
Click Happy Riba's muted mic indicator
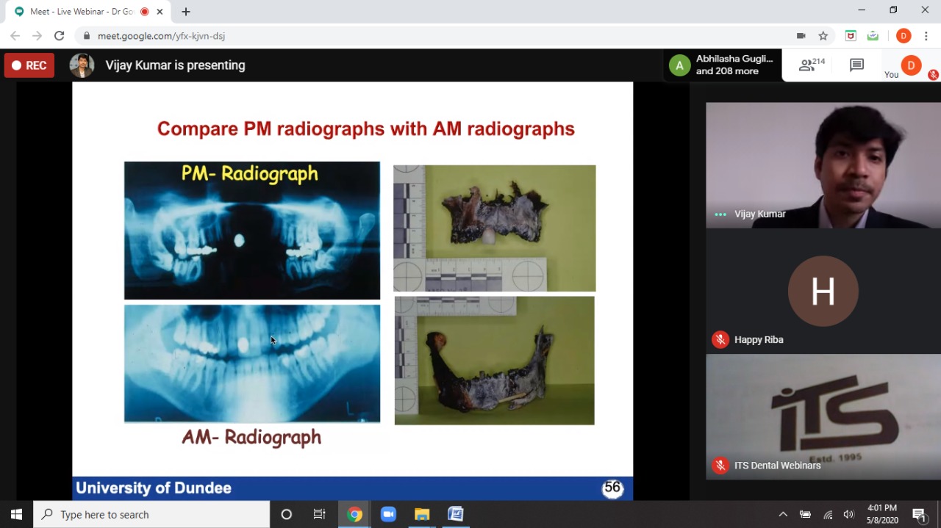[x=720, y=339]
